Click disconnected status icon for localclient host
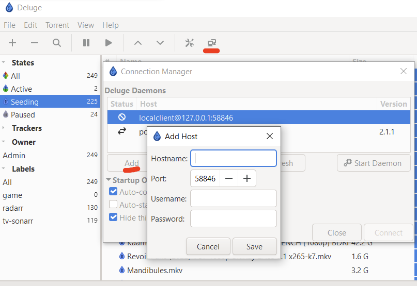The height and width of the screenshot is (286, 417). click(x=122, y=117)
